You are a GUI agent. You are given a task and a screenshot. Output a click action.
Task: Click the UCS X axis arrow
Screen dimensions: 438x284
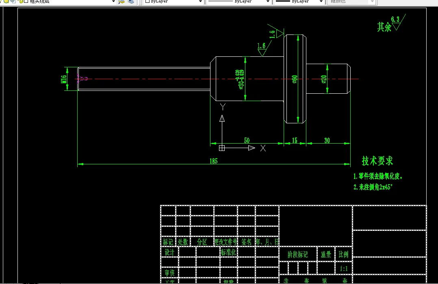pos(252,148)
